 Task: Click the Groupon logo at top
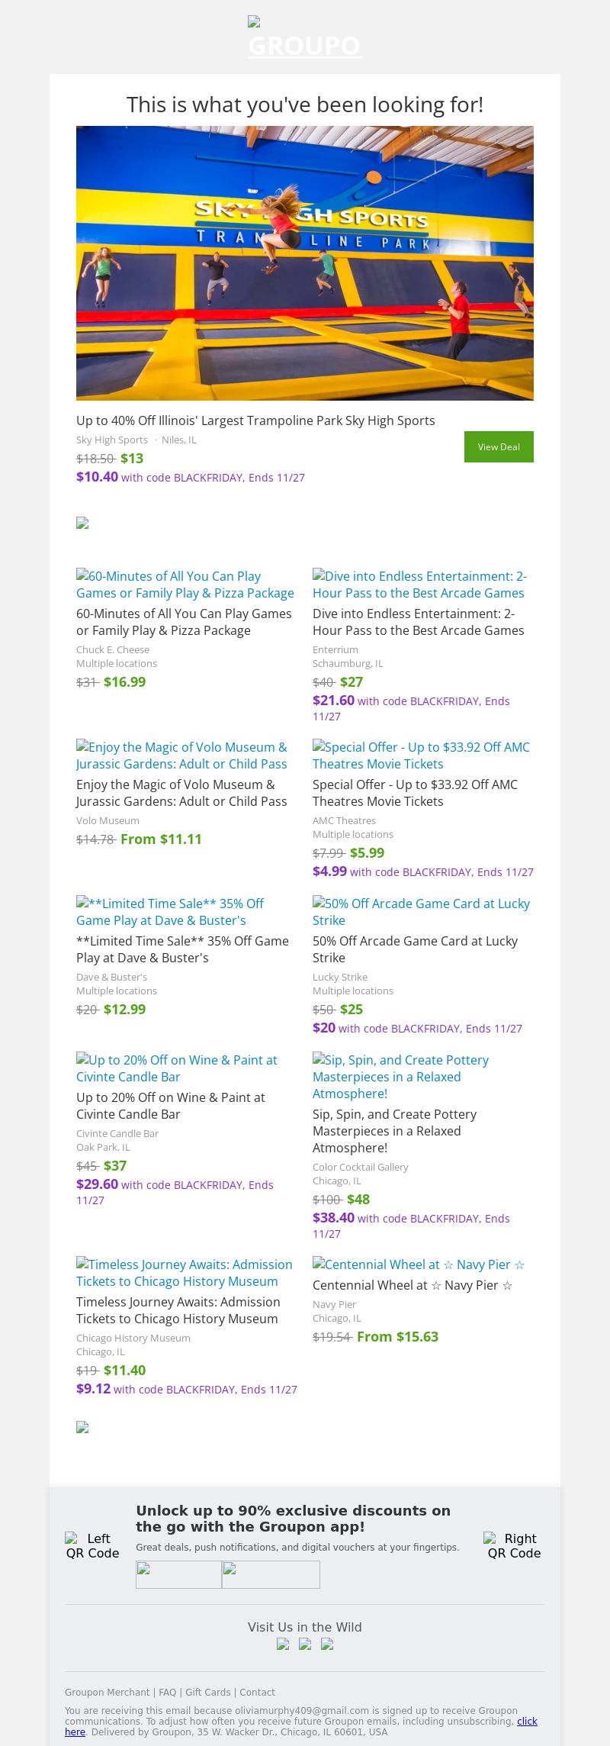pyautogui.click(x=304, y=38)
